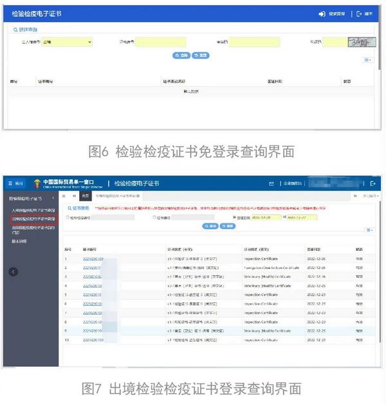Image resolution: width=386 pixels, height=404 pixels.
Task: Click issue date column header in lower table
Action: coord(313,250)
